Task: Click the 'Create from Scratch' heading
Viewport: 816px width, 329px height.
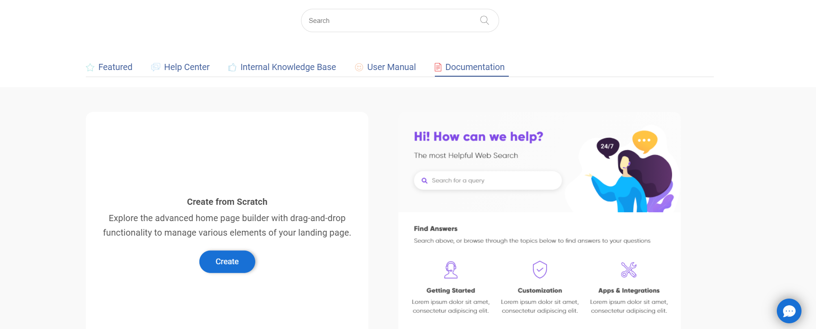Action: (x=227, y=202)
